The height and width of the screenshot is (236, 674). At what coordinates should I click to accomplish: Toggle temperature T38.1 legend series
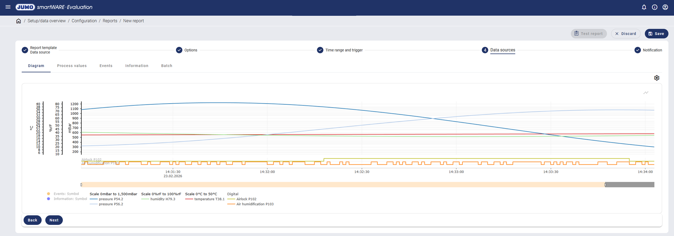coord(209,199)
